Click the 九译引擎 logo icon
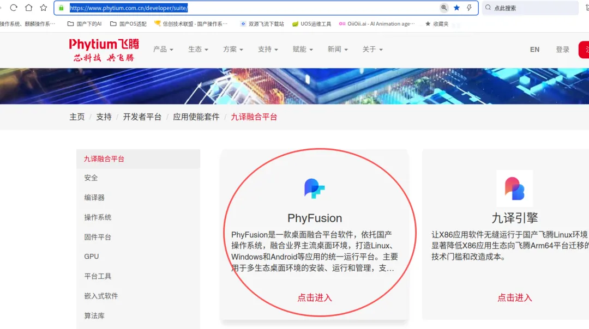Viewport: 589px width, 329px height. point(515,188)
